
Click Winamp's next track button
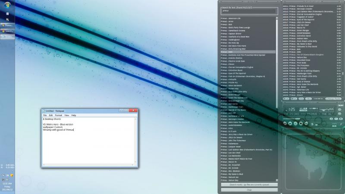[306, 123]
